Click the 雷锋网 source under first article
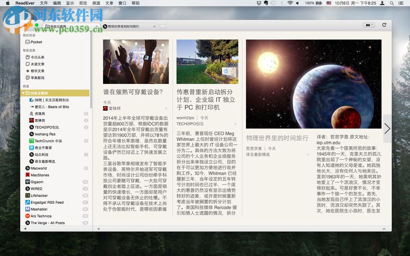410x256 pixels. tap(112, 109)
